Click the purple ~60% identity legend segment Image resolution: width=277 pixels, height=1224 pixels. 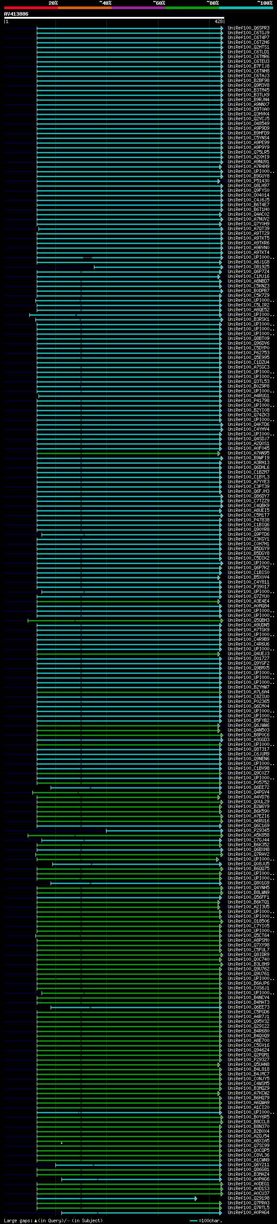[x=138, y=8]
